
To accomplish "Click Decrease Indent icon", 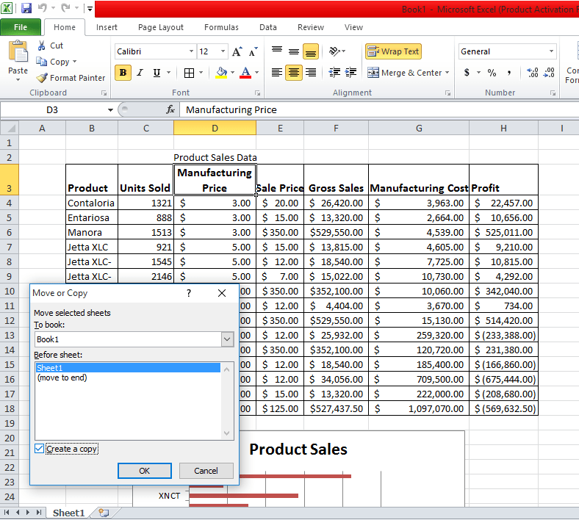I will pos(334,73).
